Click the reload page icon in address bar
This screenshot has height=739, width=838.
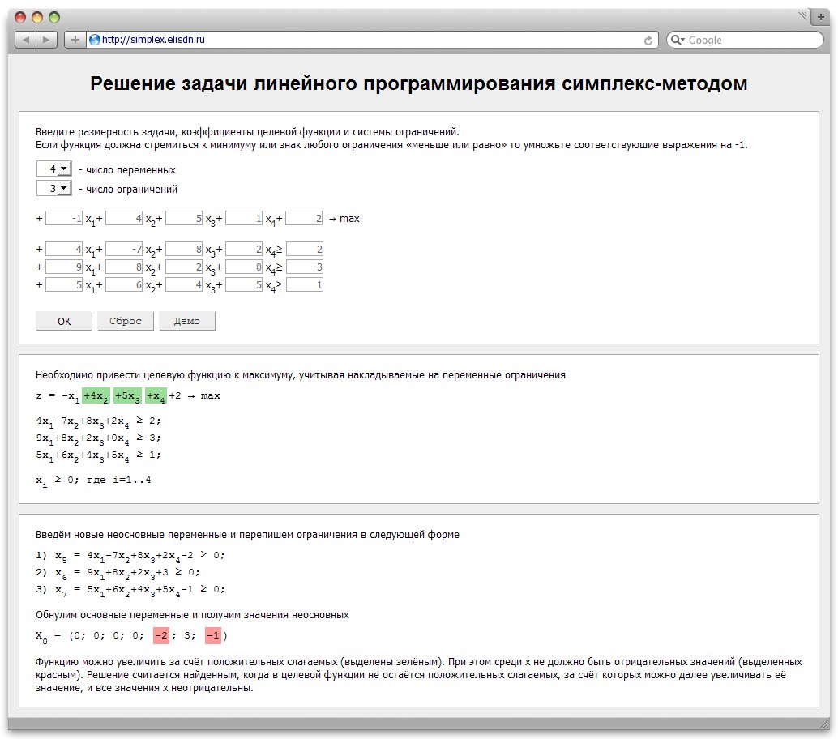[x=648, y=41]
